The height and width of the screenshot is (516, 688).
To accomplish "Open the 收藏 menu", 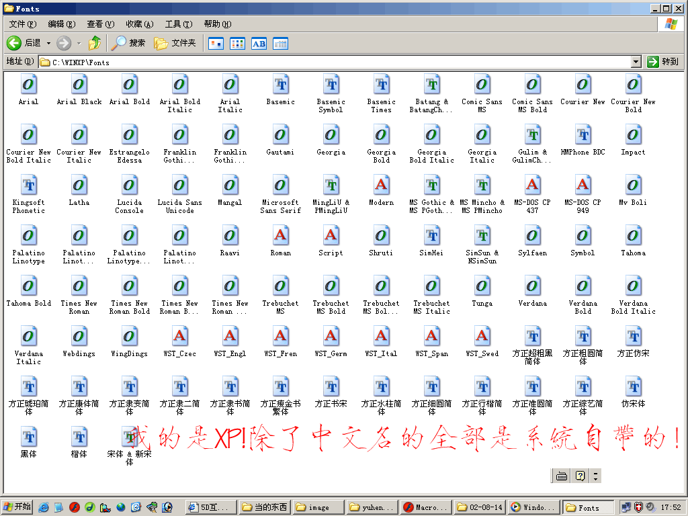I will [140, 24].
